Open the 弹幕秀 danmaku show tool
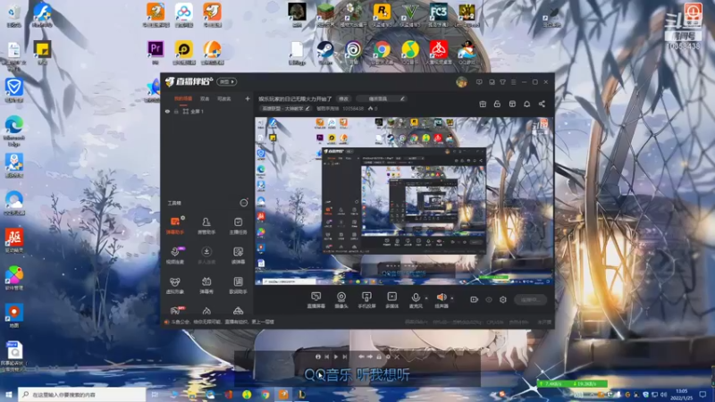 click(206, 285)
